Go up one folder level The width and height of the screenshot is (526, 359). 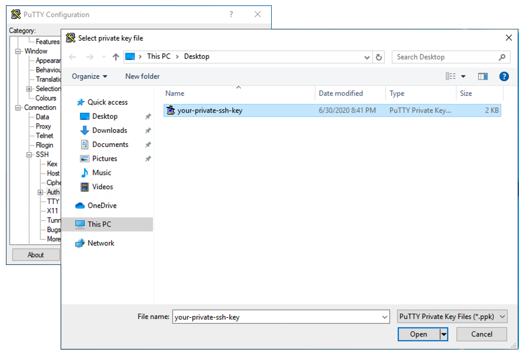tap(116, 57)
